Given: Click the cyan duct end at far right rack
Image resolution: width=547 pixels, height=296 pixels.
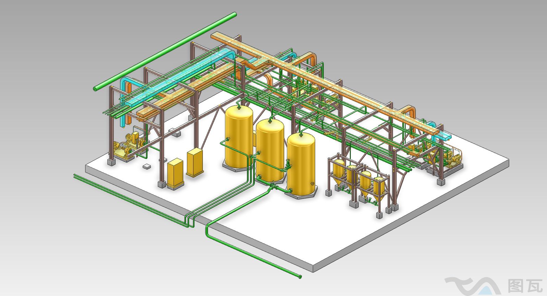Looking at the screenshot, I should tap(445, 136).
